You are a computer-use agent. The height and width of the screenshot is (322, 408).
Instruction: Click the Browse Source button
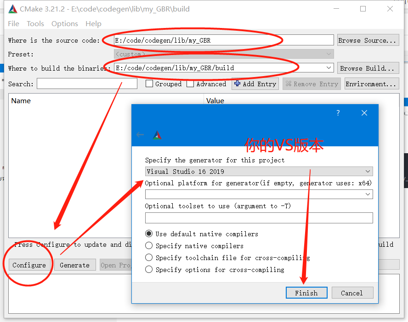(368, 40)
